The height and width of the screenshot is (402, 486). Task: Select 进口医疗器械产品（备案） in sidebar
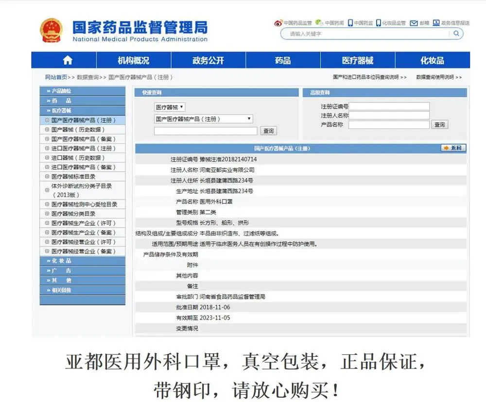[83, 167]
